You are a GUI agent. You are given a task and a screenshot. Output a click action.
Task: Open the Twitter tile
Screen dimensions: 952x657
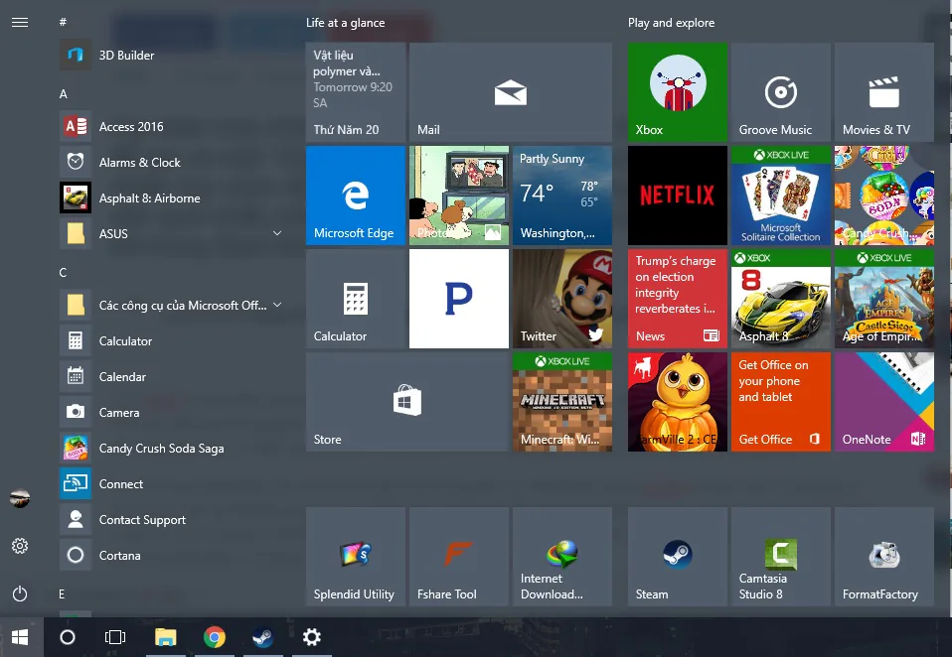tap(562, 299)
